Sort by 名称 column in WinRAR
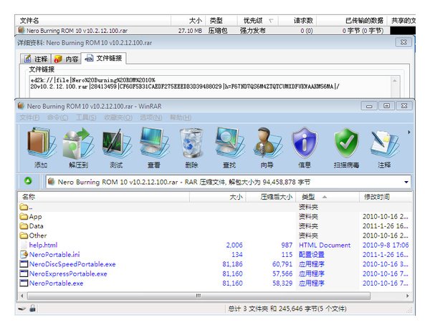This screenshot has width=430, height=330. 104,197
